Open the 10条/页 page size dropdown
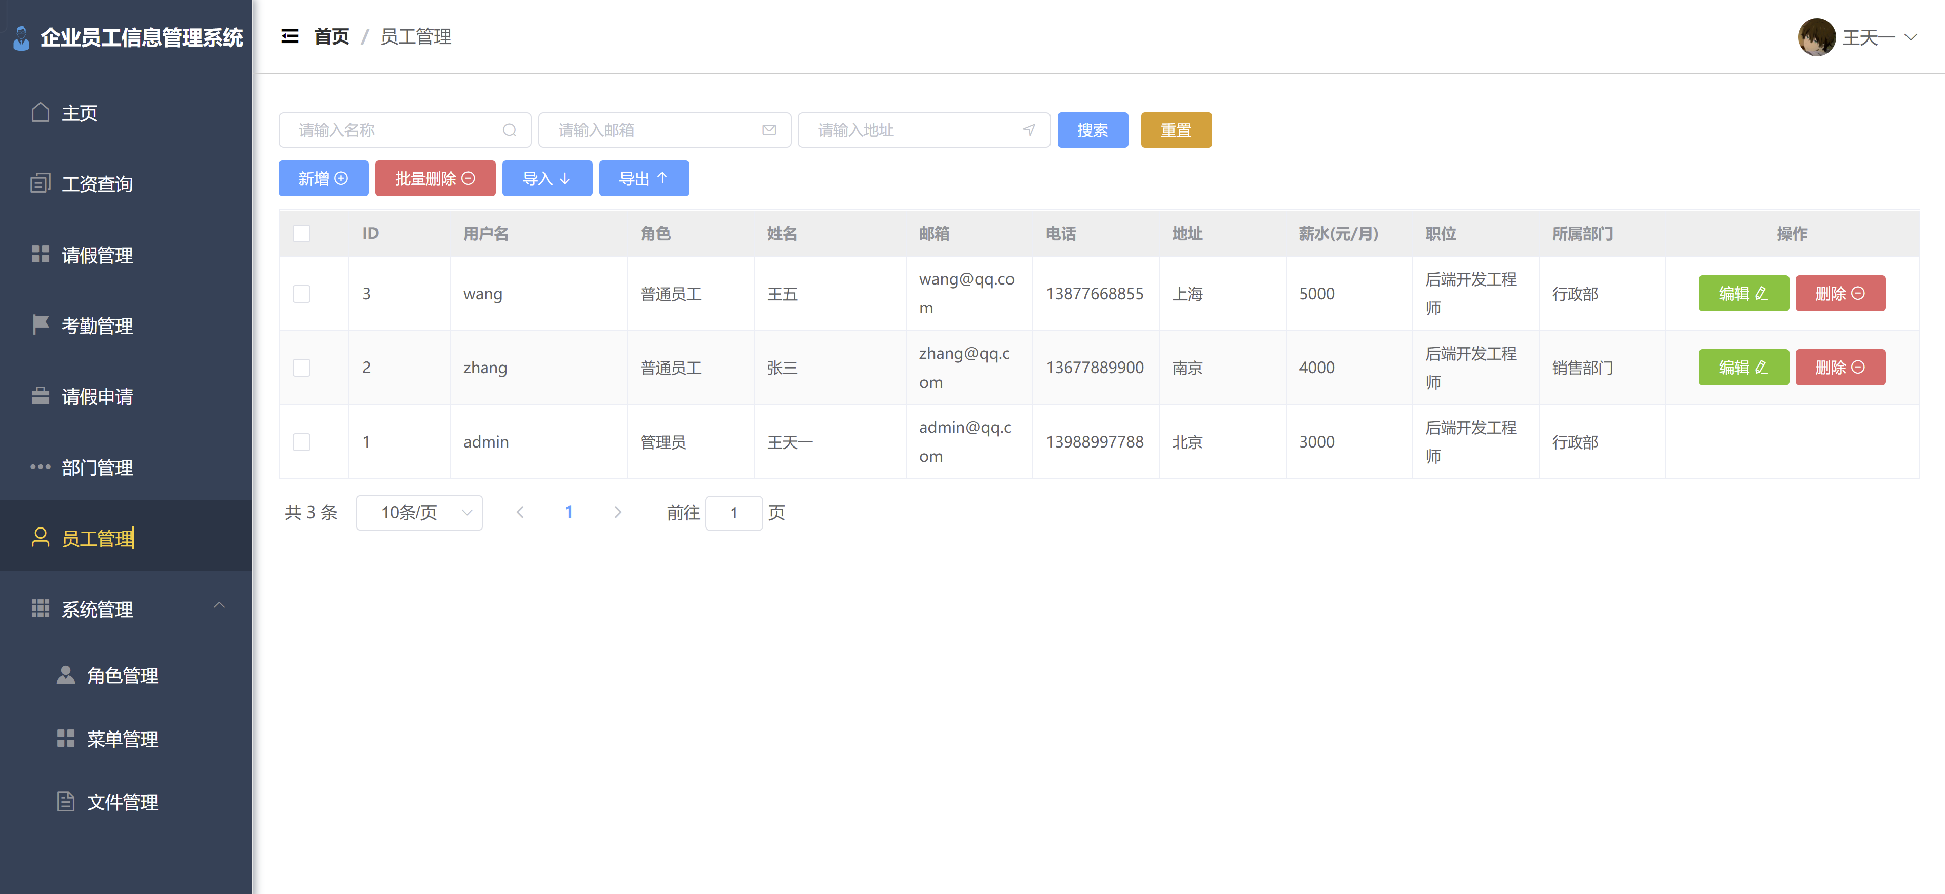The width and height of the screenshot is (1945, 894). pos(419,513)
